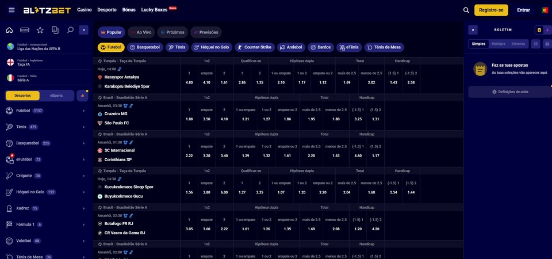Select Simples bet type
This screenshot has height=259, width=552.
(478, 44)
